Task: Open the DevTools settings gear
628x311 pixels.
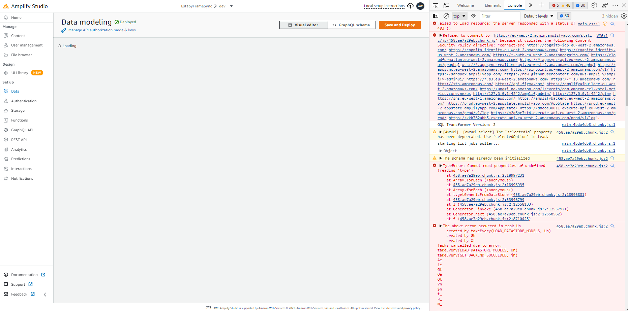Action: pos(594,5)
